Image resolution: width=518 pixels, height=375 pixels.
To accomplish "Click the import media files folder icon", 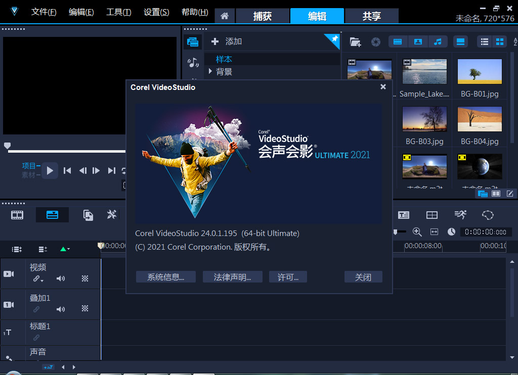I will point(355,42).
